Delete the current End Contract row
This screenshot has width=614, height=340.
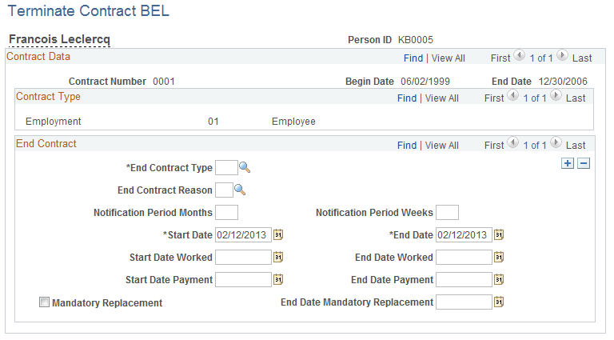[x=584, y=163]
